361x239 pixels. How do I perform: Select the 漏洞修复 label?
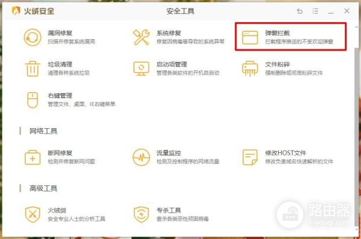pos(60,33)
